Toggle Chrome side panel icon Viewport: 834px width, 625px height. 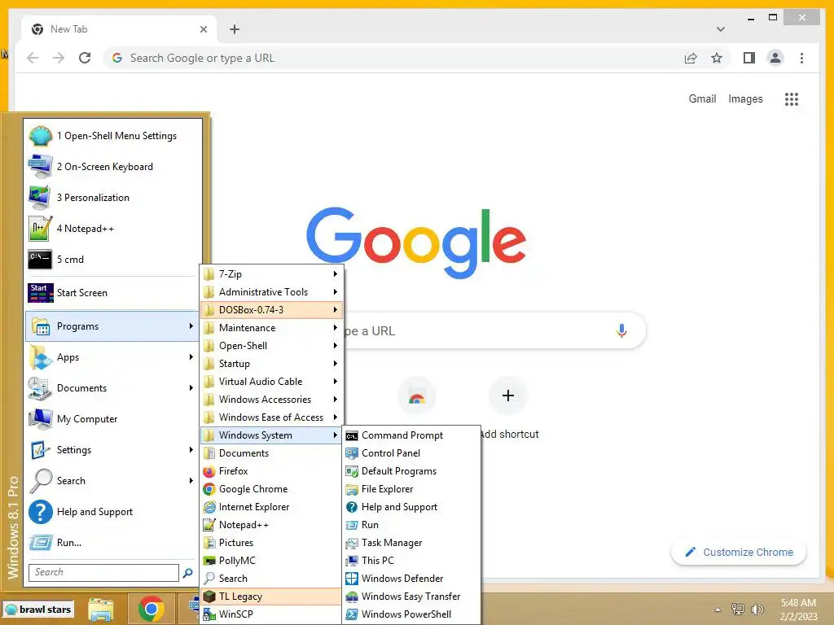tap(749, 58)
